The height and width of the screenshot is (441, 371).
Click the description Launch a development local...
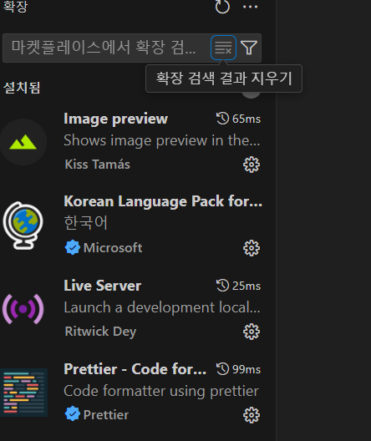click(x=162, y=307)
